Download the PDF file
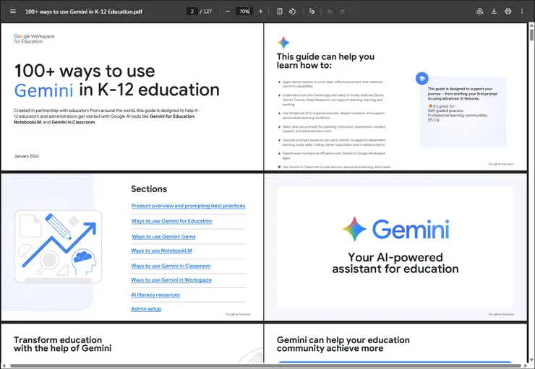Viewport: 535px width, 369px height. (x=494, y=12)
